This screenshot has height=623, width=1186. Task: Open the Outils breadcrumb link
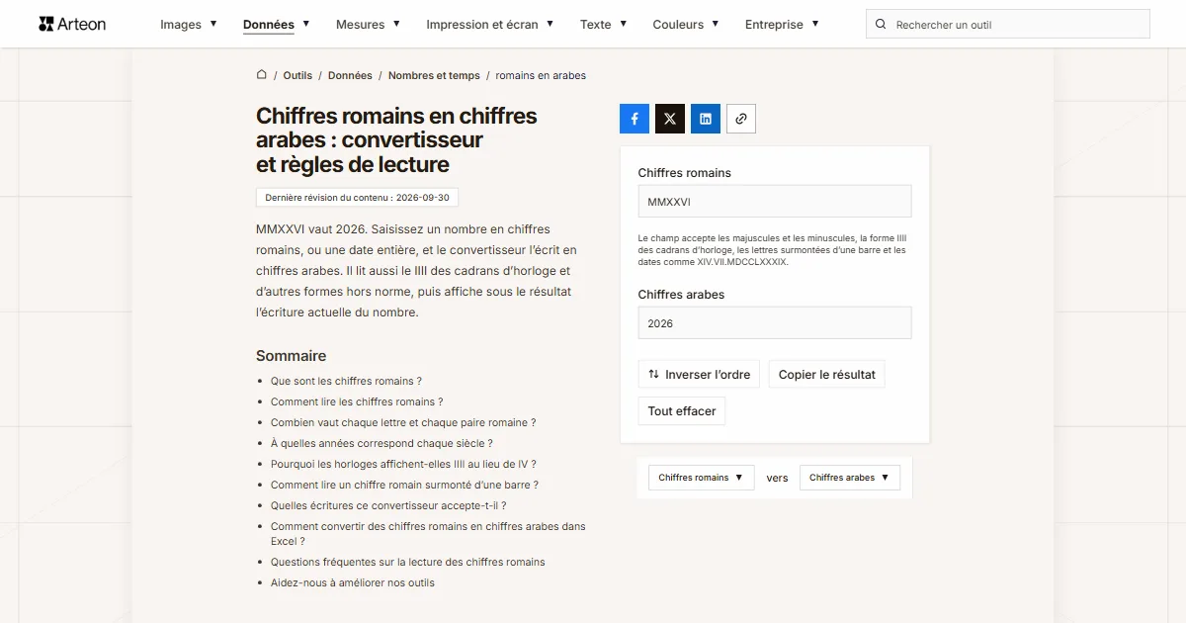[297, 75]
